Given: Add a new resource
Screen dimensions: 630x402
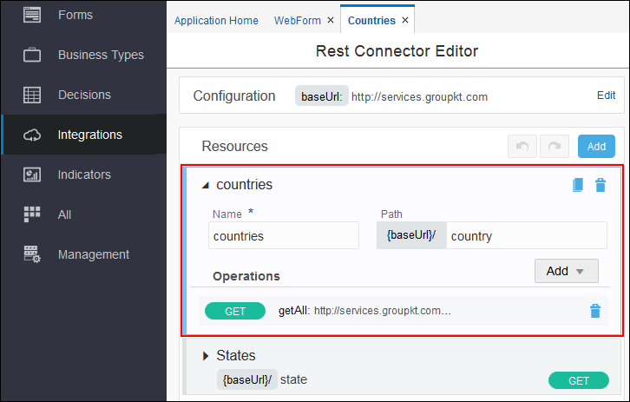Looking at the screenshot, I should pyautogui.click(x=596, y=147).
